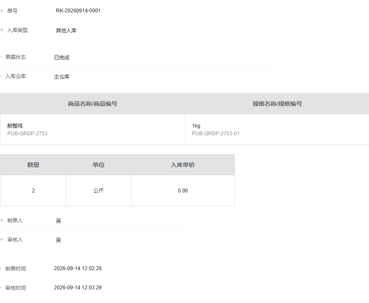Viewport: 369px width, 303px height.
Task: Select spec code PUB-QRDP-2753-01
Action: pyautogui.click(x=216, y=133)
